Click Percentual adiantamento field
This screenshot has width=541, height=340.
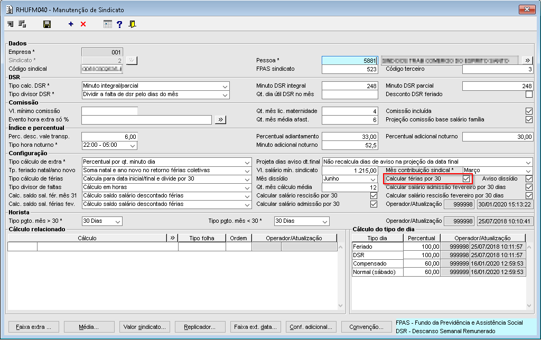point(350,137)
